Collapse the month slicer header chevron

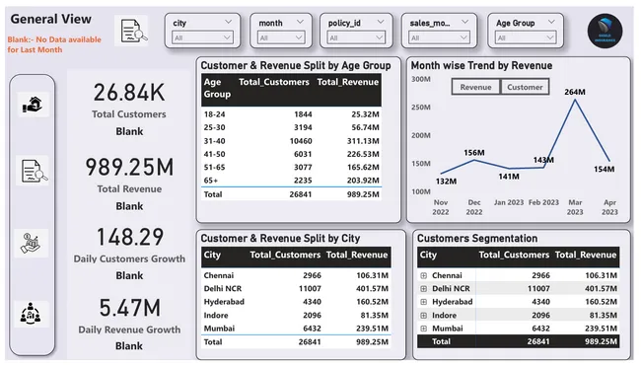tap(300, 22)
